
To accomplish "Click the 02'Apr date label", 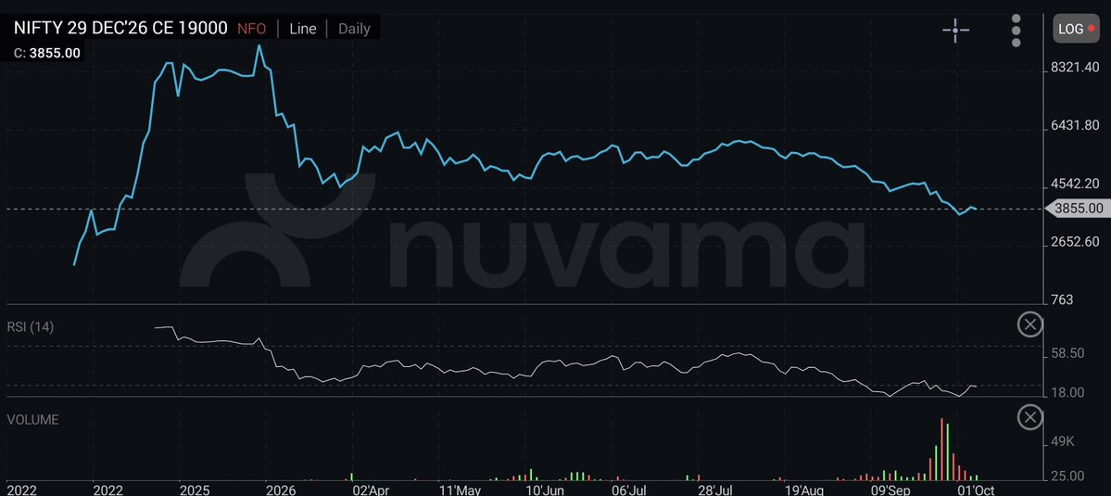I will point(371,490).
